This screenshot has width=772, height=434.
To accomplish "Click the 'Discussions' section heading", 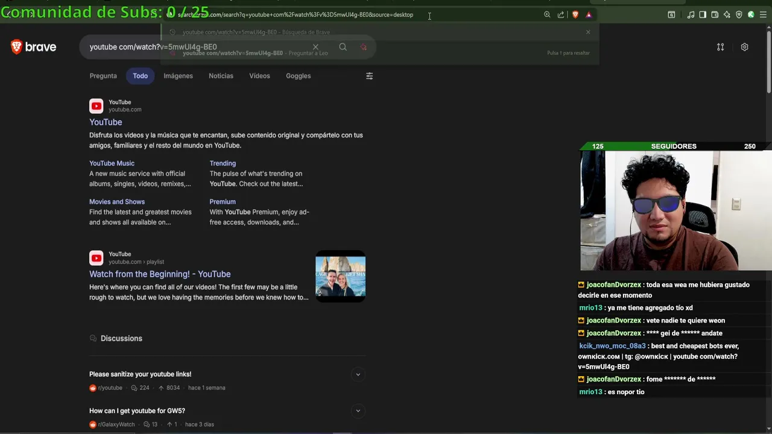I will click(121, 339).
